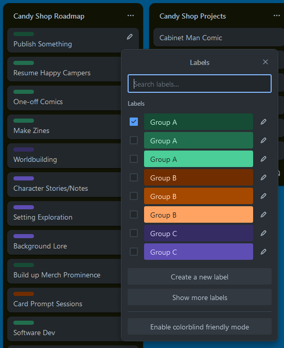The height and width of the screenshot is (348, 284).
Task: Edit the Publish Something card with pencil icon
Action: [x=130, y=37]
